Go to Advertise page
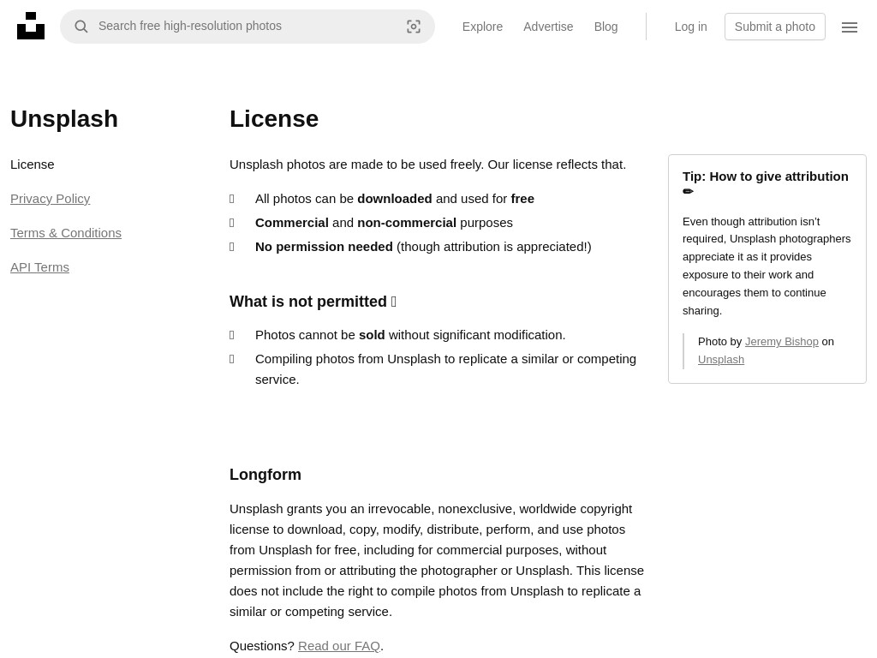Image resolution: width=877 pixels, height=658 pixels. point(548,27)
